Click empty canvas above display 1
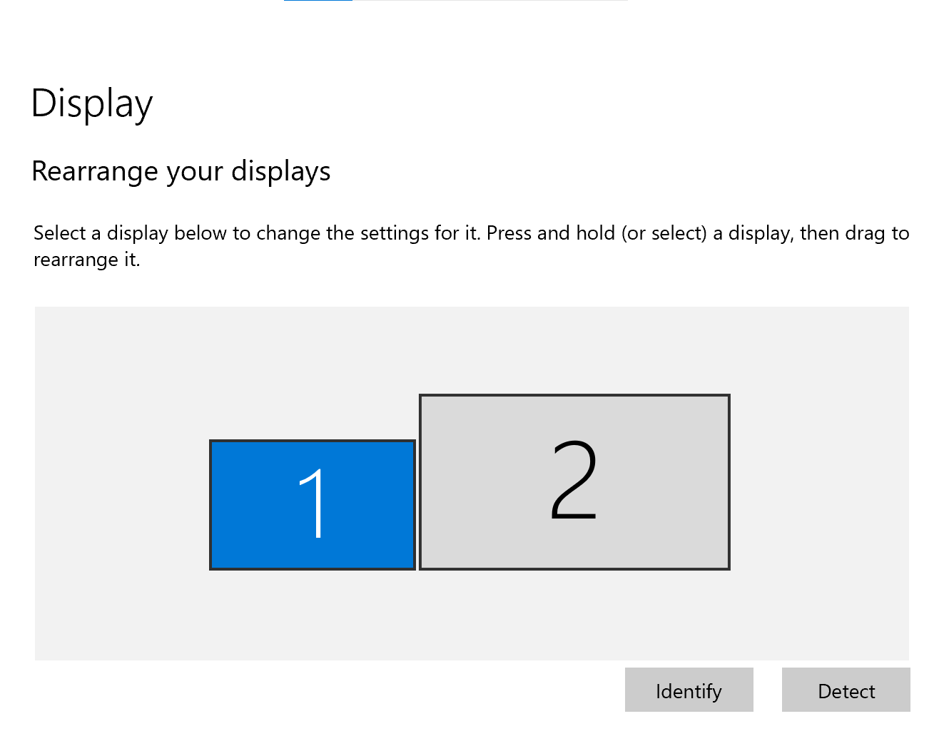Screen dimensions: 949x756 pyautogui.click(x=313, y=371)
